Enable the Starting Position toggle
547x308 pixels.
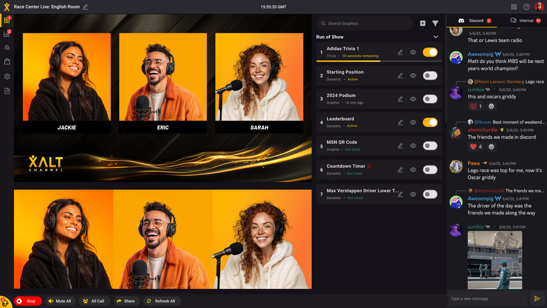tap(430, 75)
